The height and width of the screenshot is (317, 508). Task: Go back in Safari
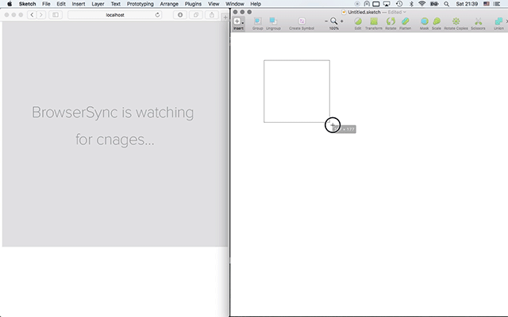[32, 15]
